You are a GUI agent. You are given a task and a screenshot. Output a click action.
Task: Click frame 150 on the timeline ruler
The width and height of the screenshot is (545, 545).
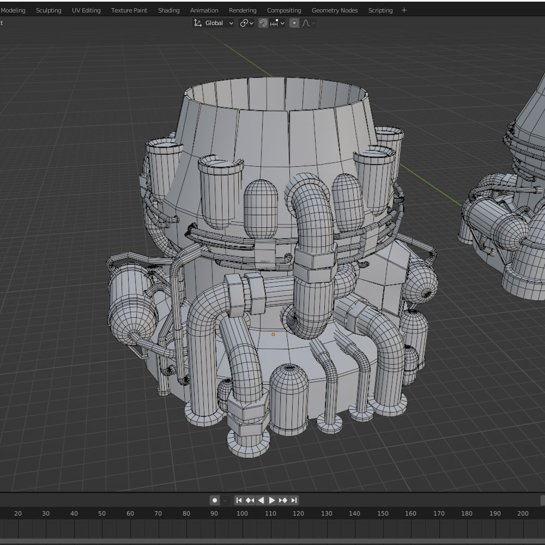click(x=383, y=513)
